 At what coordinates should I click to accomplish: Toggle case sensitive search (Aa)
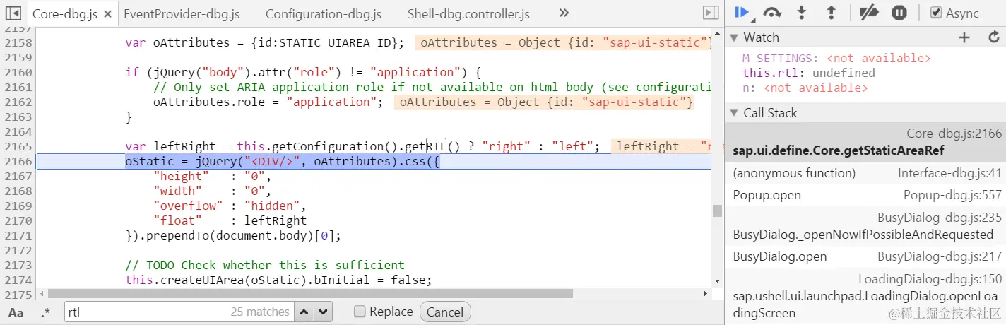[16, 312]
